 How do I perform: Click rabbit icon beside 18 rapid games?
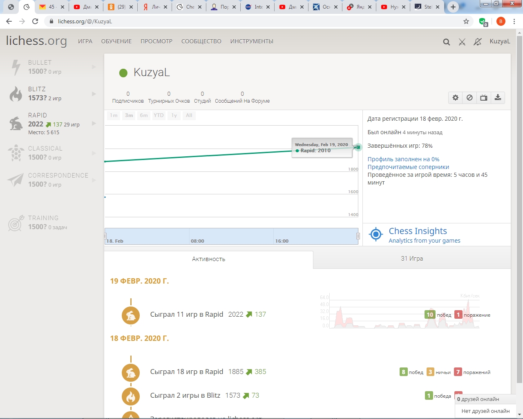coord(131,373)
